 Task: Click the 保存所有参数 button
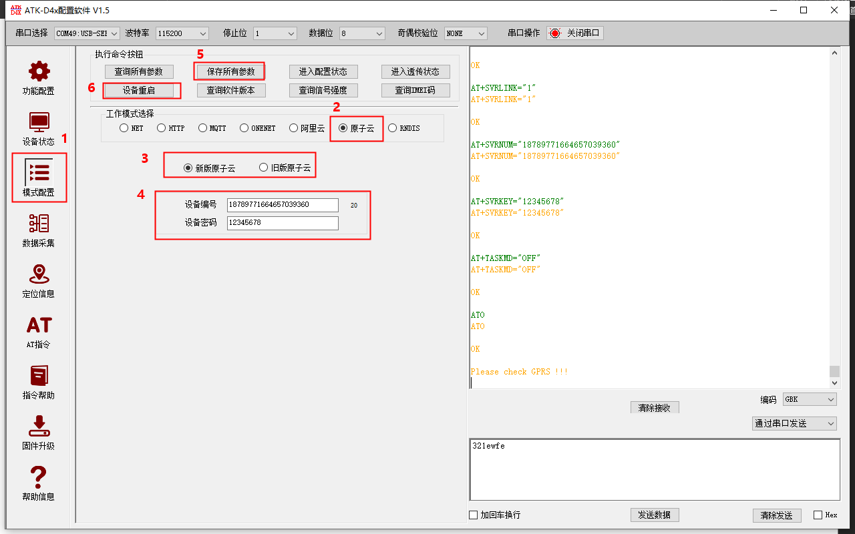230,71
